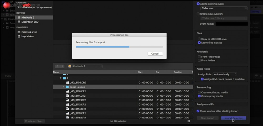The image size is (263, 126).
Task: Click the Закат начало folder icon
Action: (x=67, y=87)
